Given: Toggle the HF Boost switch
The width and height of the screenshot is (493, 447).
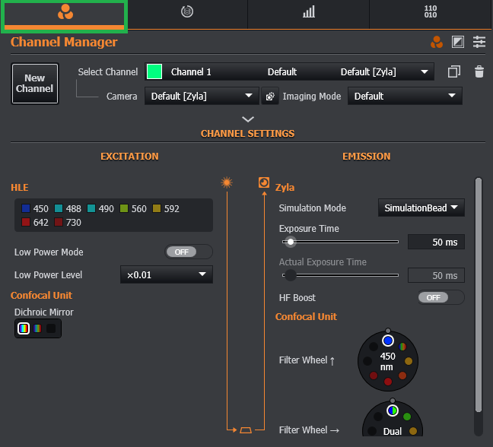Looking at the screenshot, I should coord(441,297).
